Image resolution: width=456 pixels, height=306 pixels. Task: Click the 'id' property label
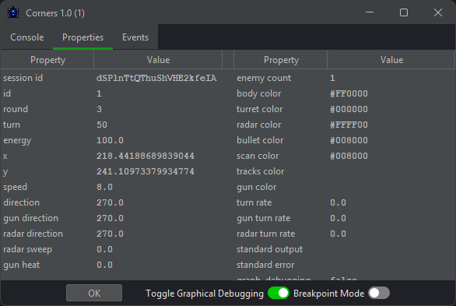point(7,93)
